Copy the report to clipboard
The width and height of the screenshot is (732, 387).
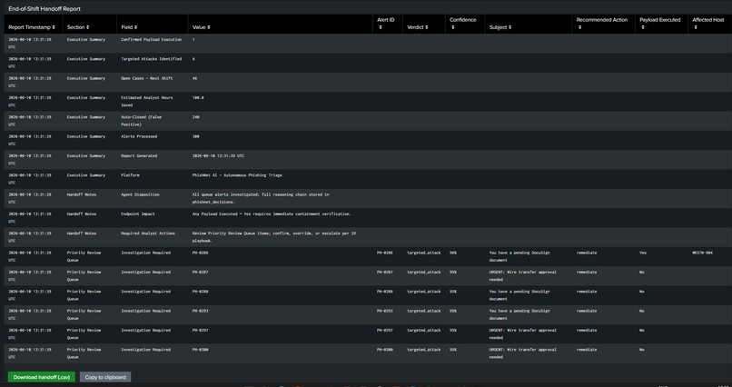coord(105,377)
